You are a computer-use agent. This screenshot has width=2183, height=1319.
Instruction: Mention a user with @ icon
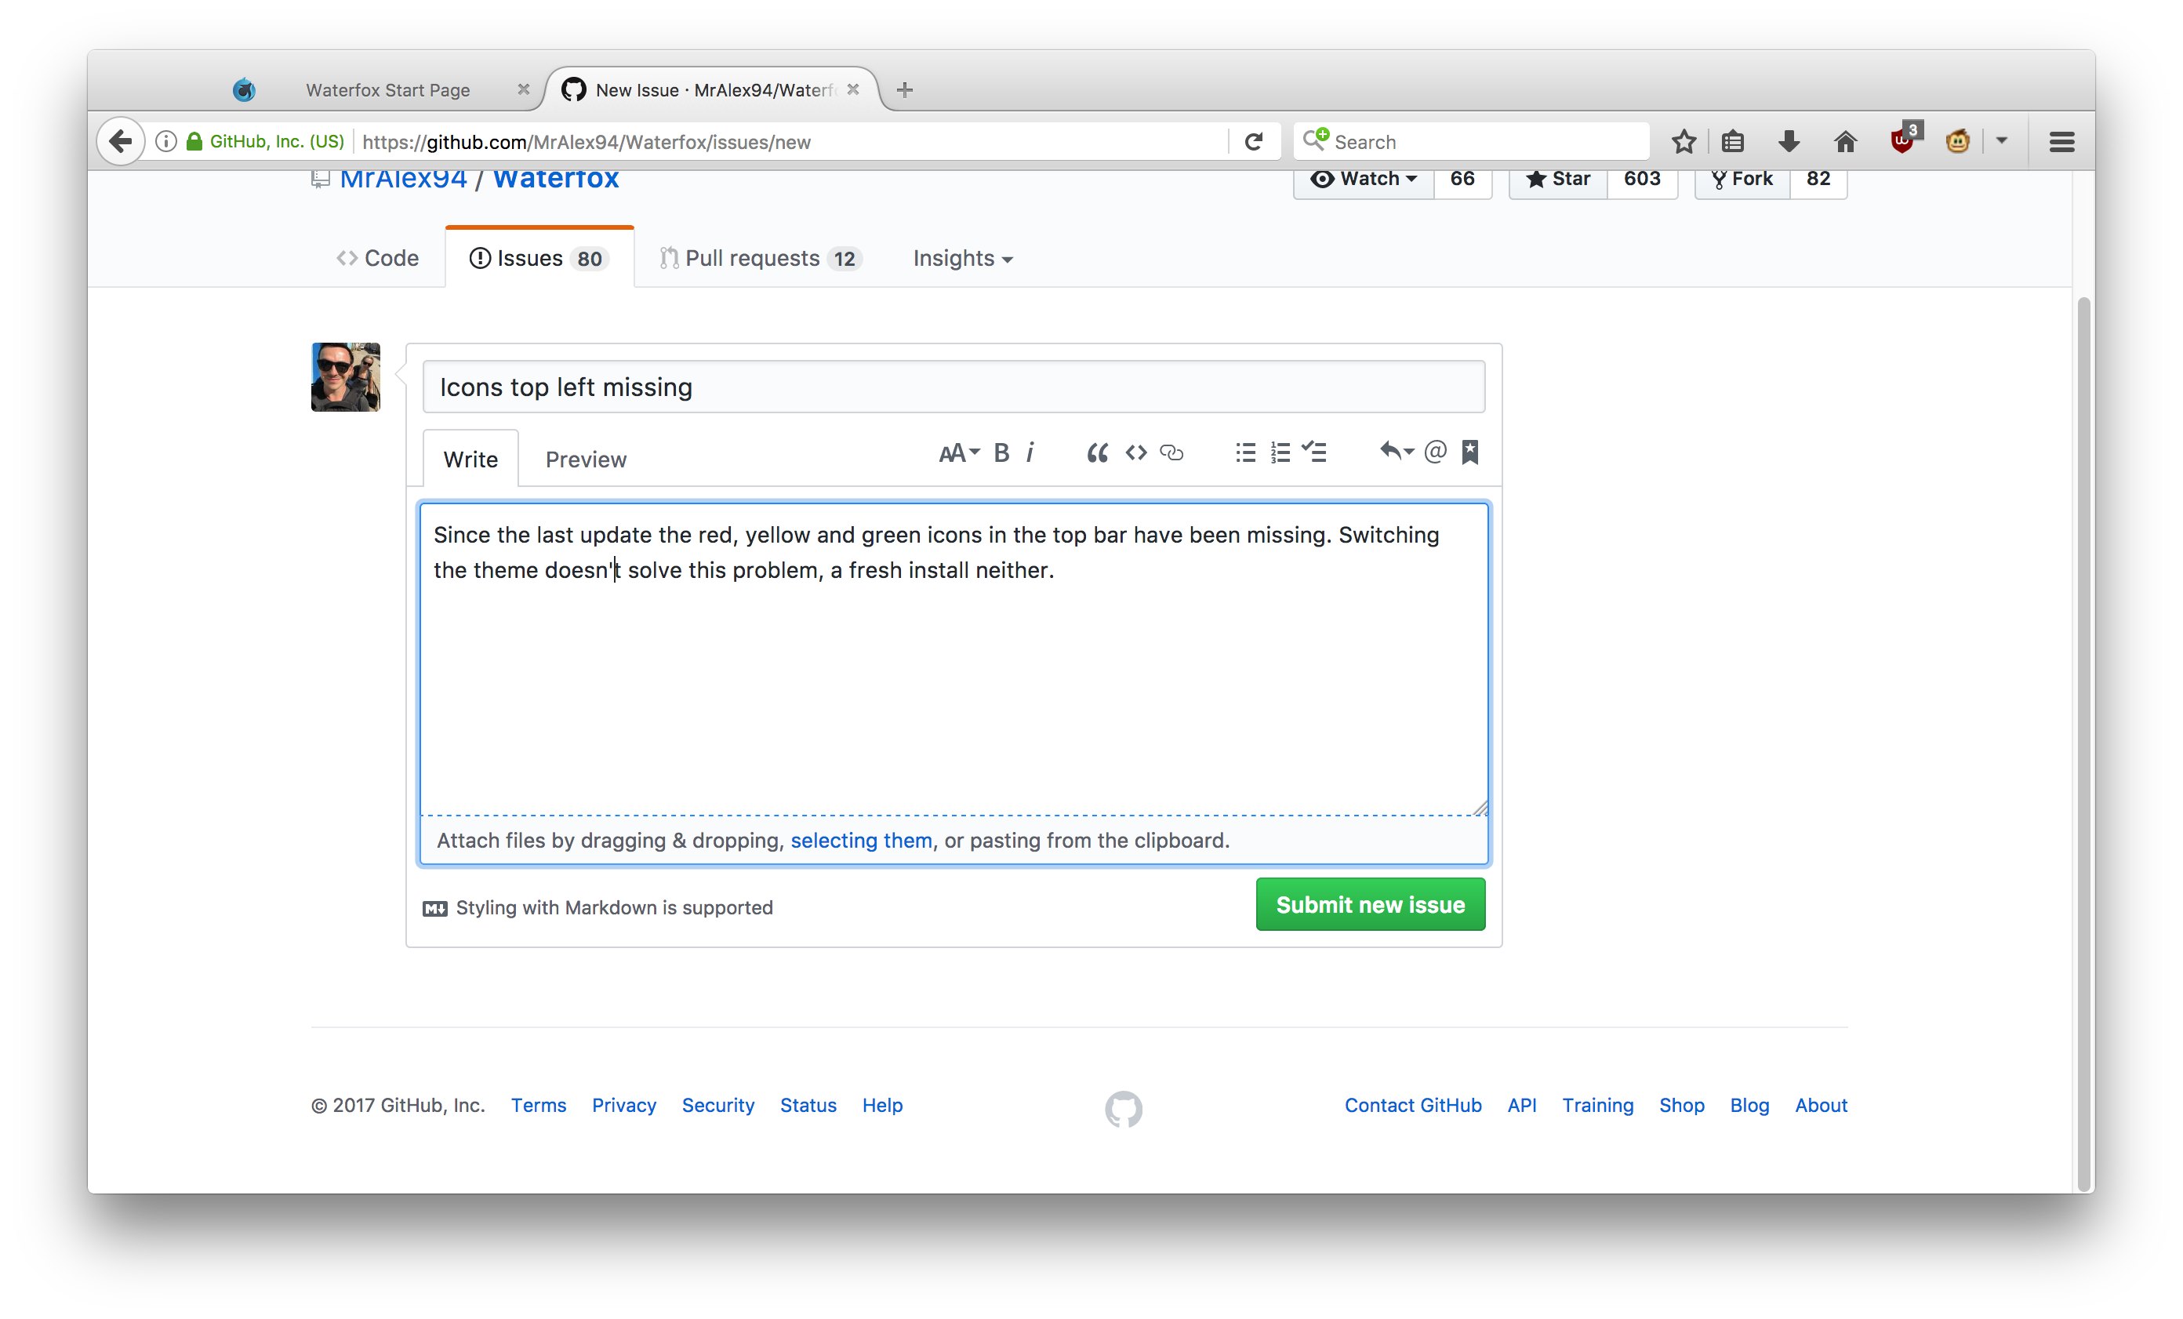tap(1435, 452)
